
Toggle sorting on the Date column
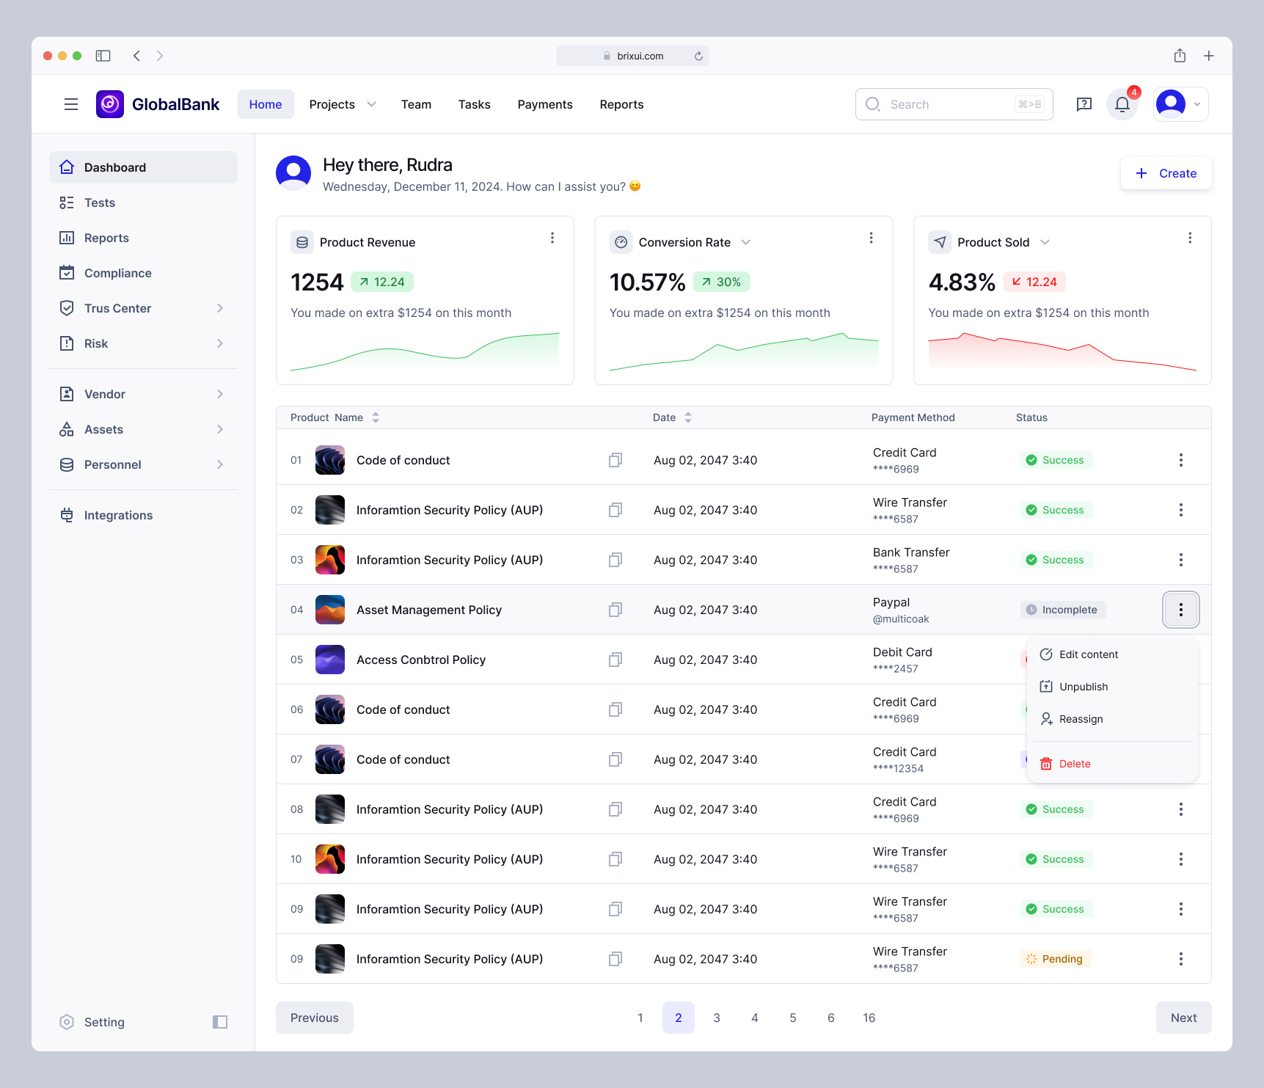tap(687, 417)
